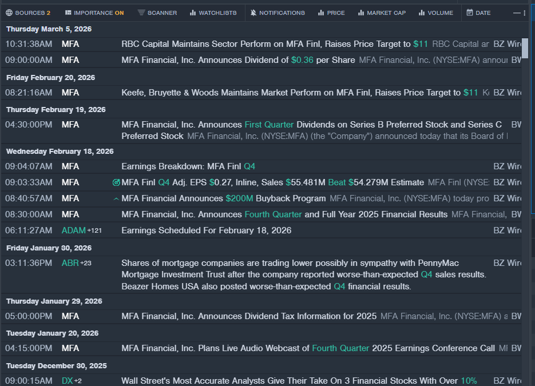Open the Watchlists filter
The width and height of the screenshot is (535, 386).
213,13
